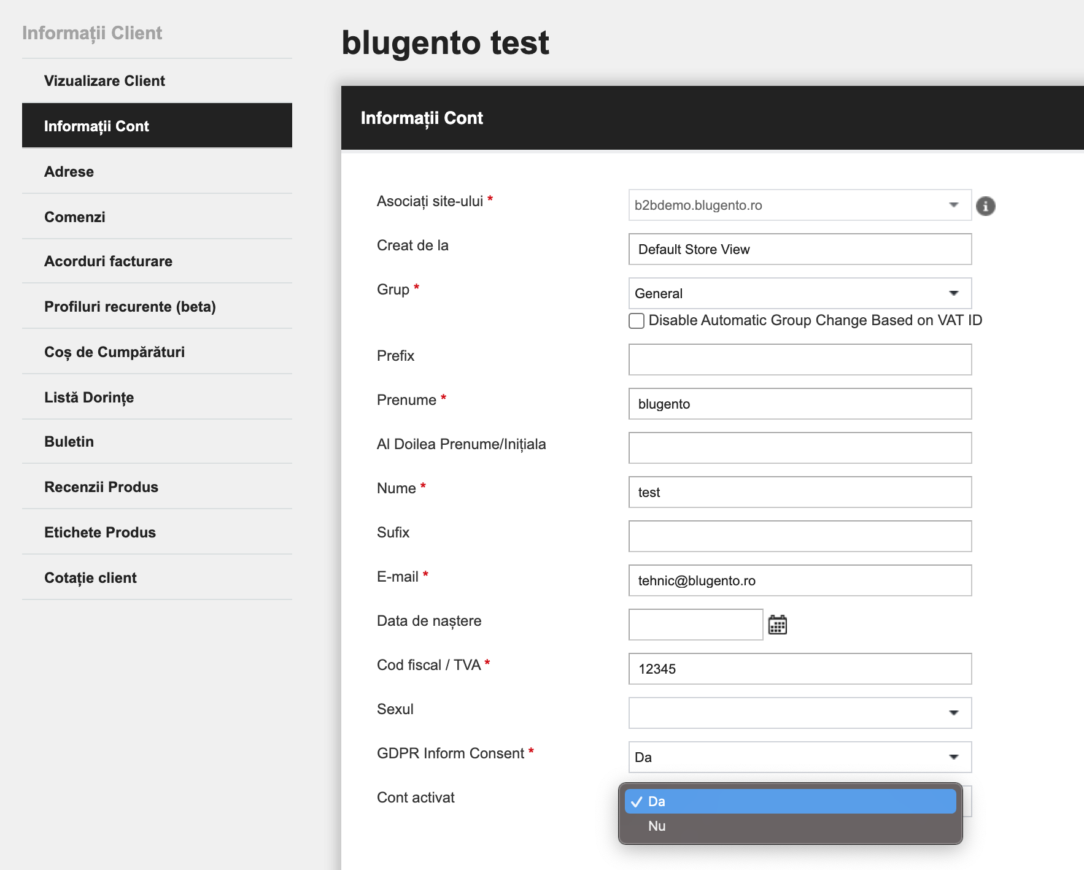Viewport: 1084px width, 870px height.
Task: Click the Cont activat label
Action: pyautogui.click(x=416, y=798)
